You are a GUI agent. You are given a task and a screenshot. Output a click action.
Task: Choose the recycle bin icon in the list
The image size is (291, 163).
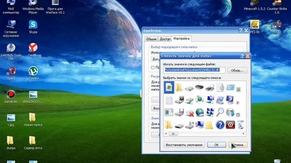click(241, 125)
